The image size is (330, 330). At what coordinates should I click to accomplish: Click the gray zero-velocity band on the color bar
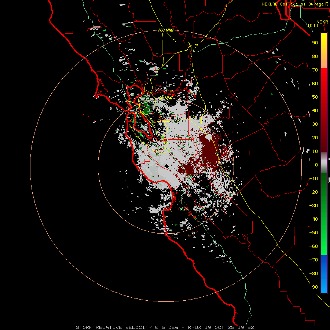pyautogui.click(x=324, y=162)
